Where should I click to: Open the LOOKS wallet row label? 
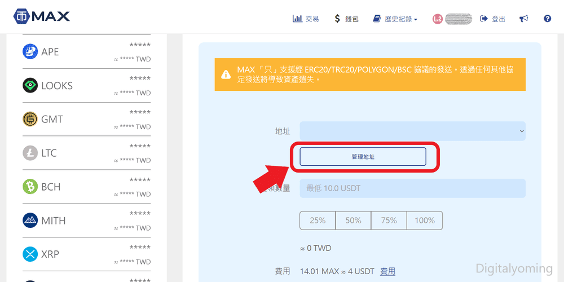pyautogui.click(x=57, y=86)
